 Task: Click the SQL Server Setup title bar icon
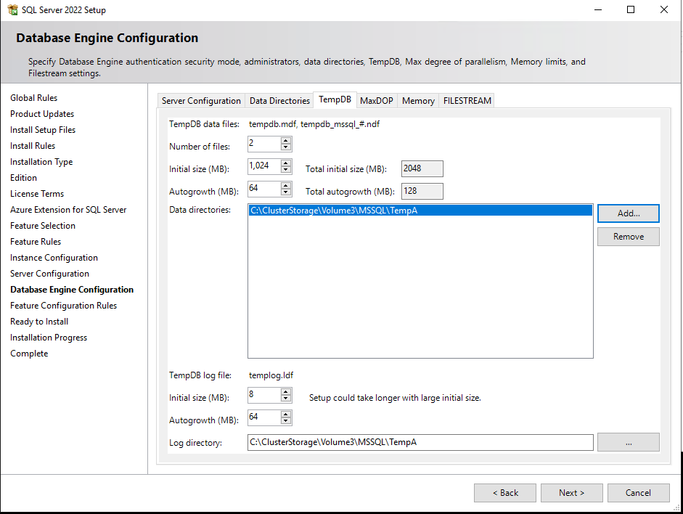[x=12, y=9]
